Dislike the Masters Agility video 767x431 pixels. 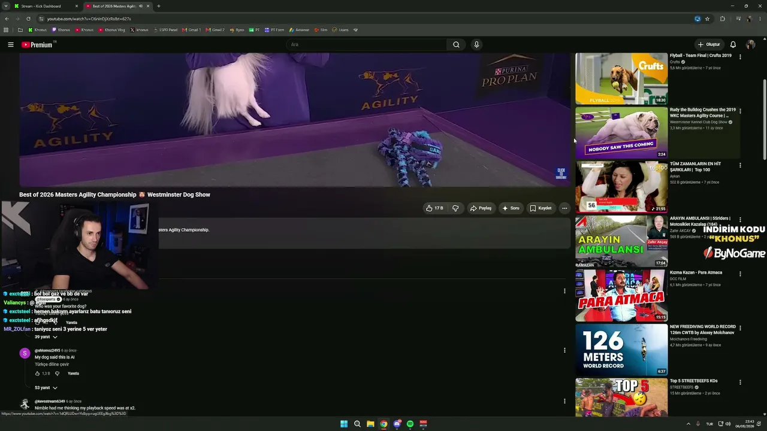click(455, 208)
